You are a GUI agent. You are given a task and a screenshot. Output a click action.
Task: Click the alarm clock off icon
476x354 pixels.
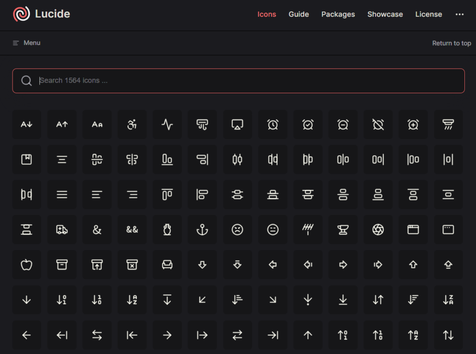pyautogui.click(x=378, y=124)
